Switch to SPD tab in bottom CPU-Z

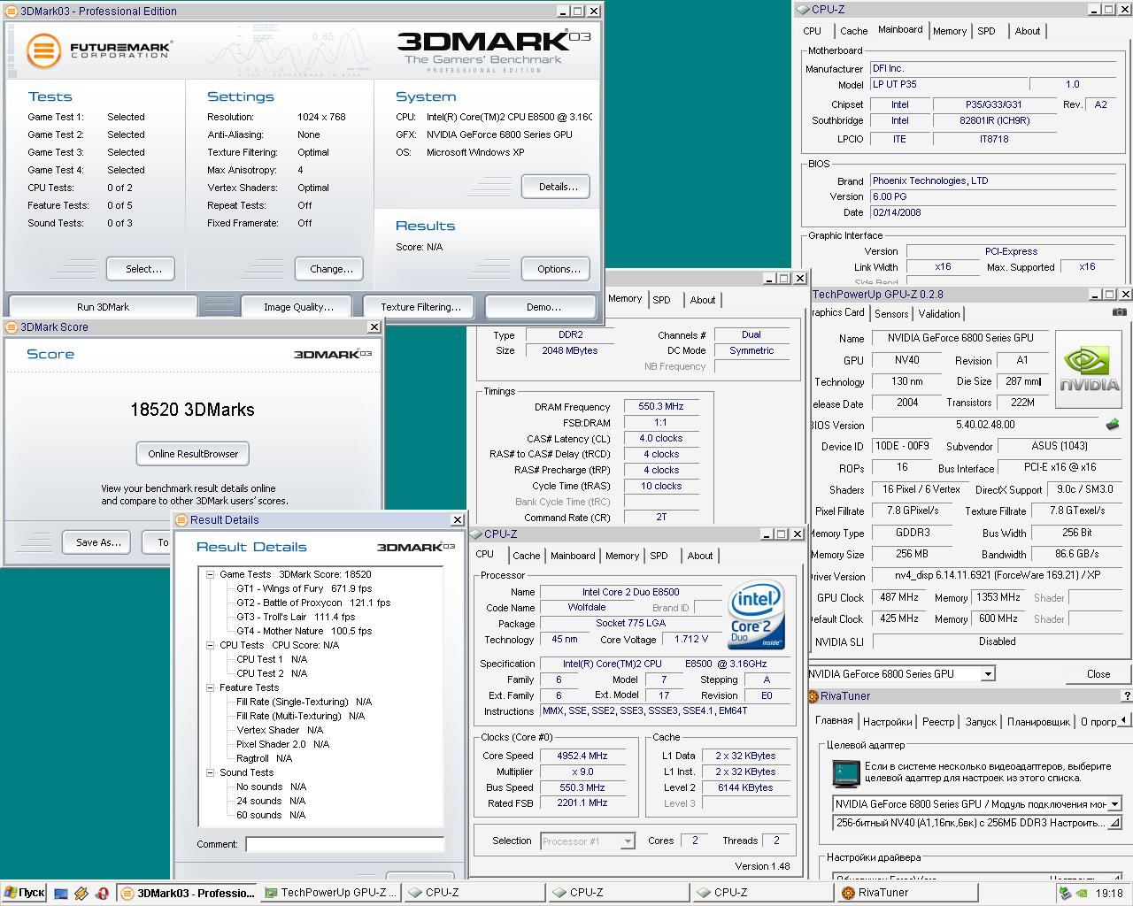pos(659,556)
